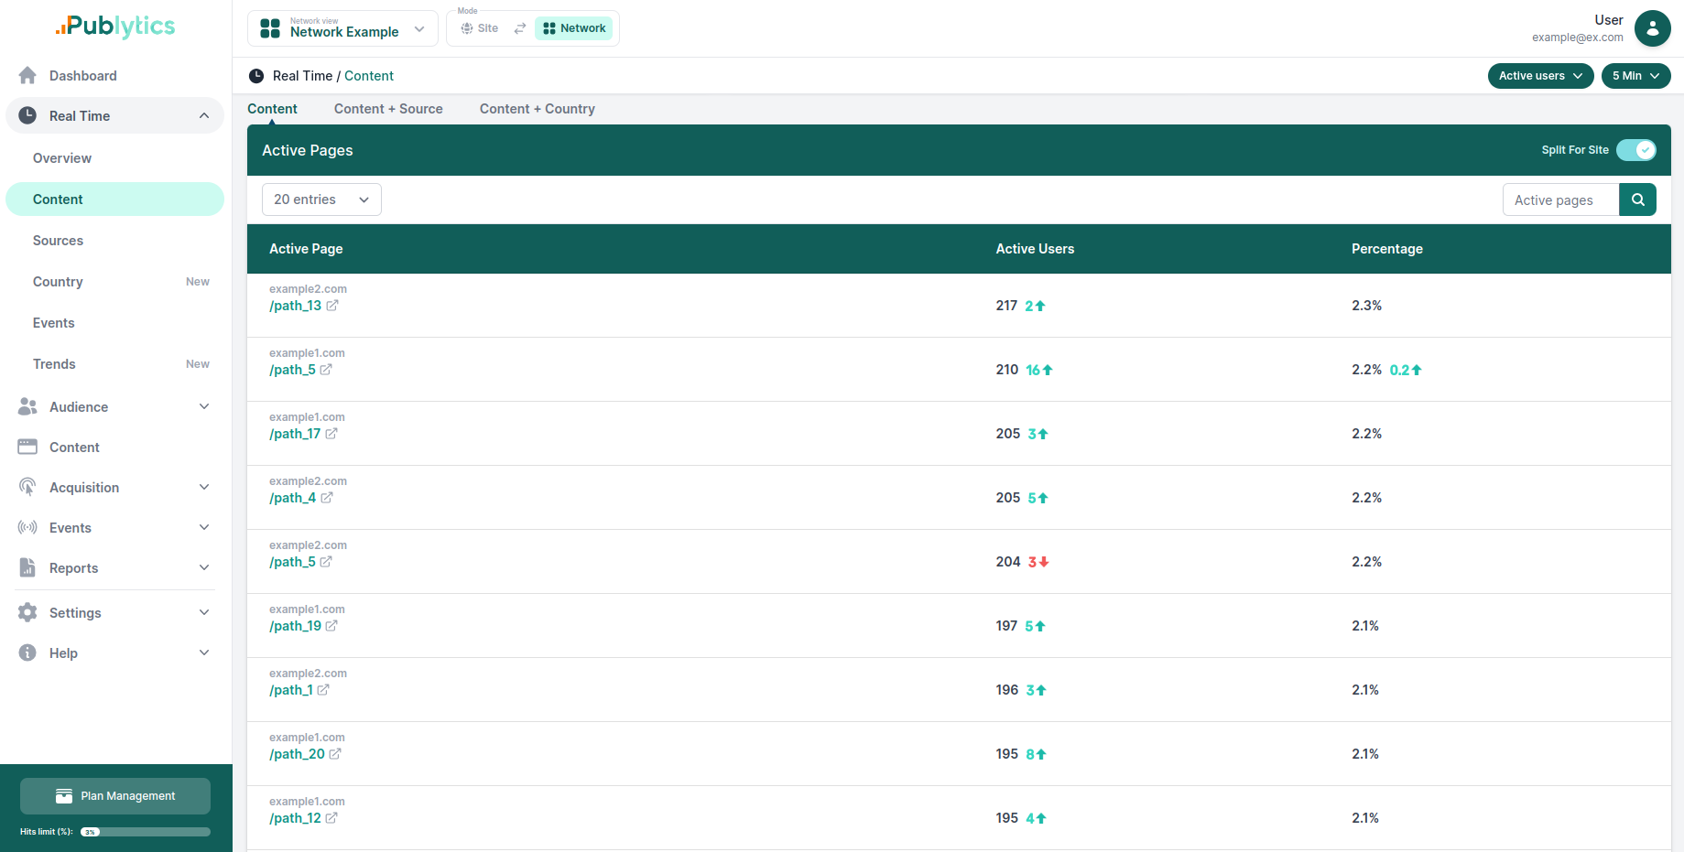Expand the Audience menu chevron
1684x852 pixels.
click(204, 406)
